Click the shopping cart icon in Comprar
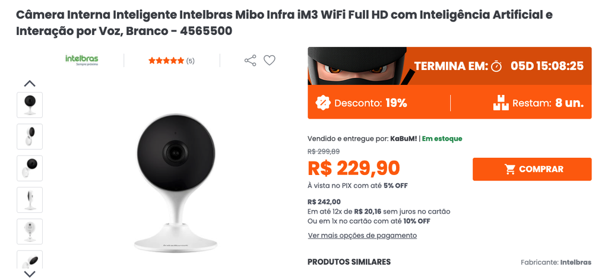608x280 pixels. [x=509, y=169]
